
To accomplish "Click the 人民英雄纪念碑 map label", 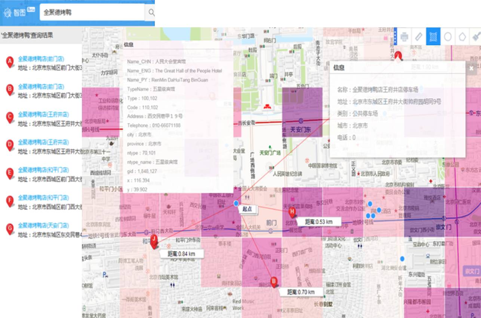I will pos(287,174).
